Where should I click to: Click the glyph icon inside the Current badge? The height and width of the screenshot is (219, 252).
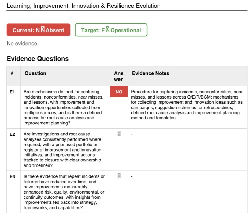point(43,30)
